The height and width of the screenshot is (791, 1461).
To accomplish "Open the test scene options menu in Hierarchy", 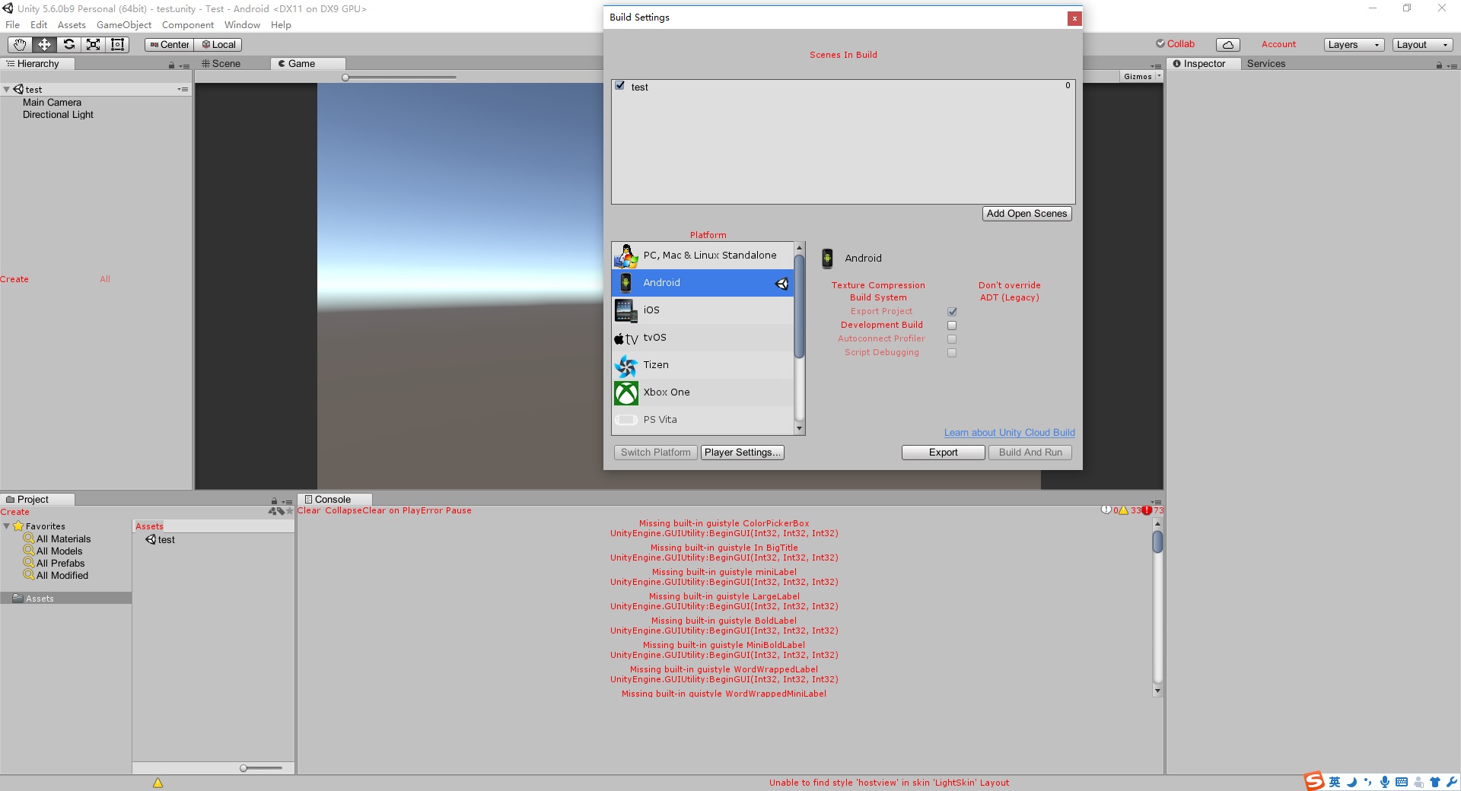I will click(183, 90).
